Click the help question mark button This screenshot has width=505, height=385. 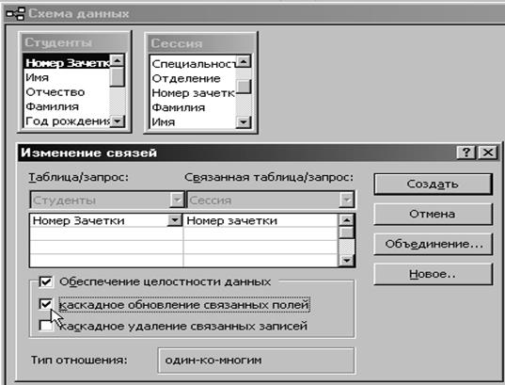(x=466, y=152)
